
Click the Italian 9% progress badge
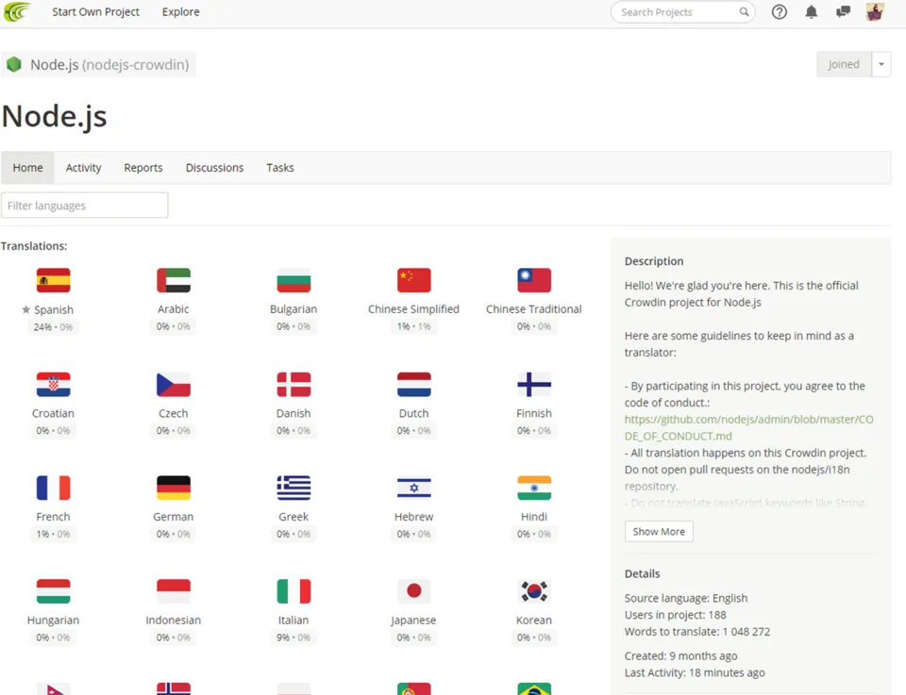click(x=294, y=637)
